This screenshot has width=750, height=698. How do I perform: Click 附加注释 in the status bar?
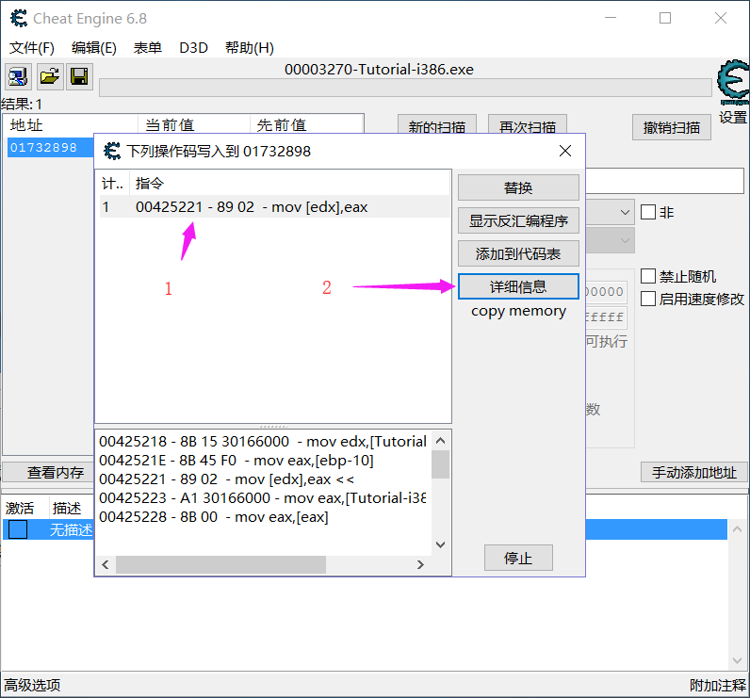coord(717,685)
